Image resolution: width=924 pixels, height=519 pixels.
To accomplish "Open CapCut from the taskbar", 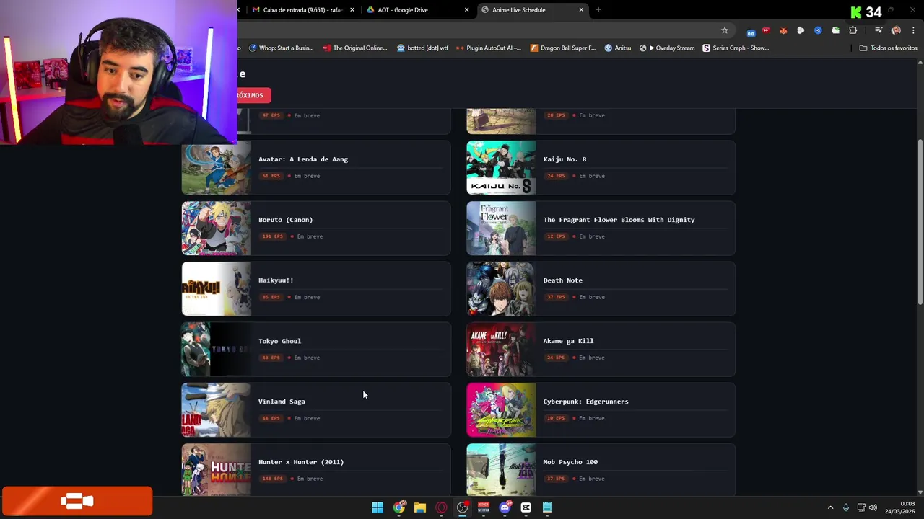I will 526,507.
